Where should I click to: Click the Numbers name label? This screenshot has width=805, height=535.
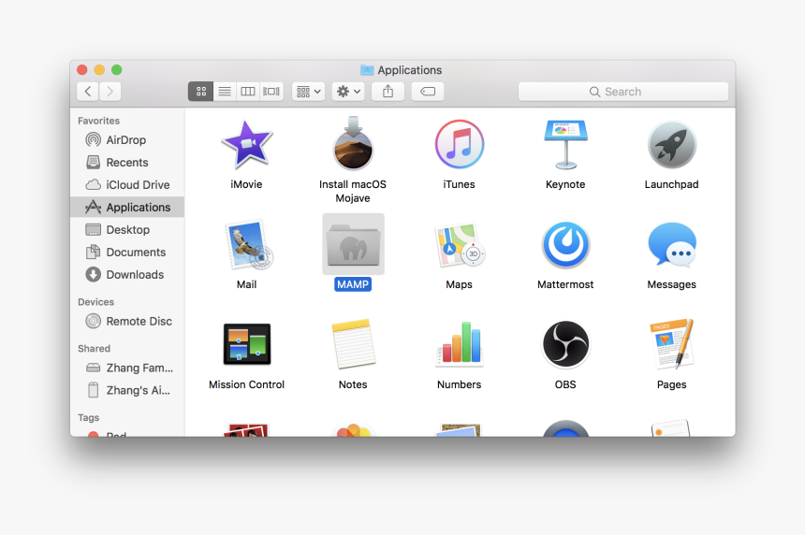click(x=459, y=384)
